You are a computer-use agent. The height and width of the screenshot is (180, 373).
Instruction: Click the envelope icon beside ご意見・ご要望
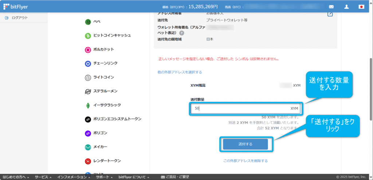pos(163,177)
